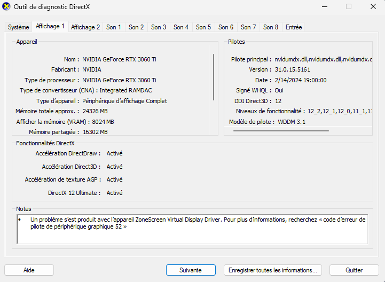Click Accélération DirectDraw Activé status
Image resolution: width=385 pixels, height=282 pixels.
114,153
